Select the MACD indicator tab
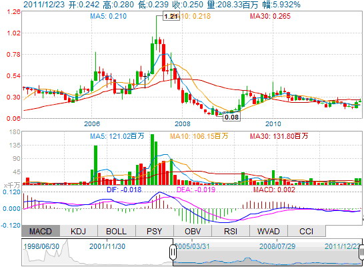This screenshot has height=271, width=364. [41, 231]
